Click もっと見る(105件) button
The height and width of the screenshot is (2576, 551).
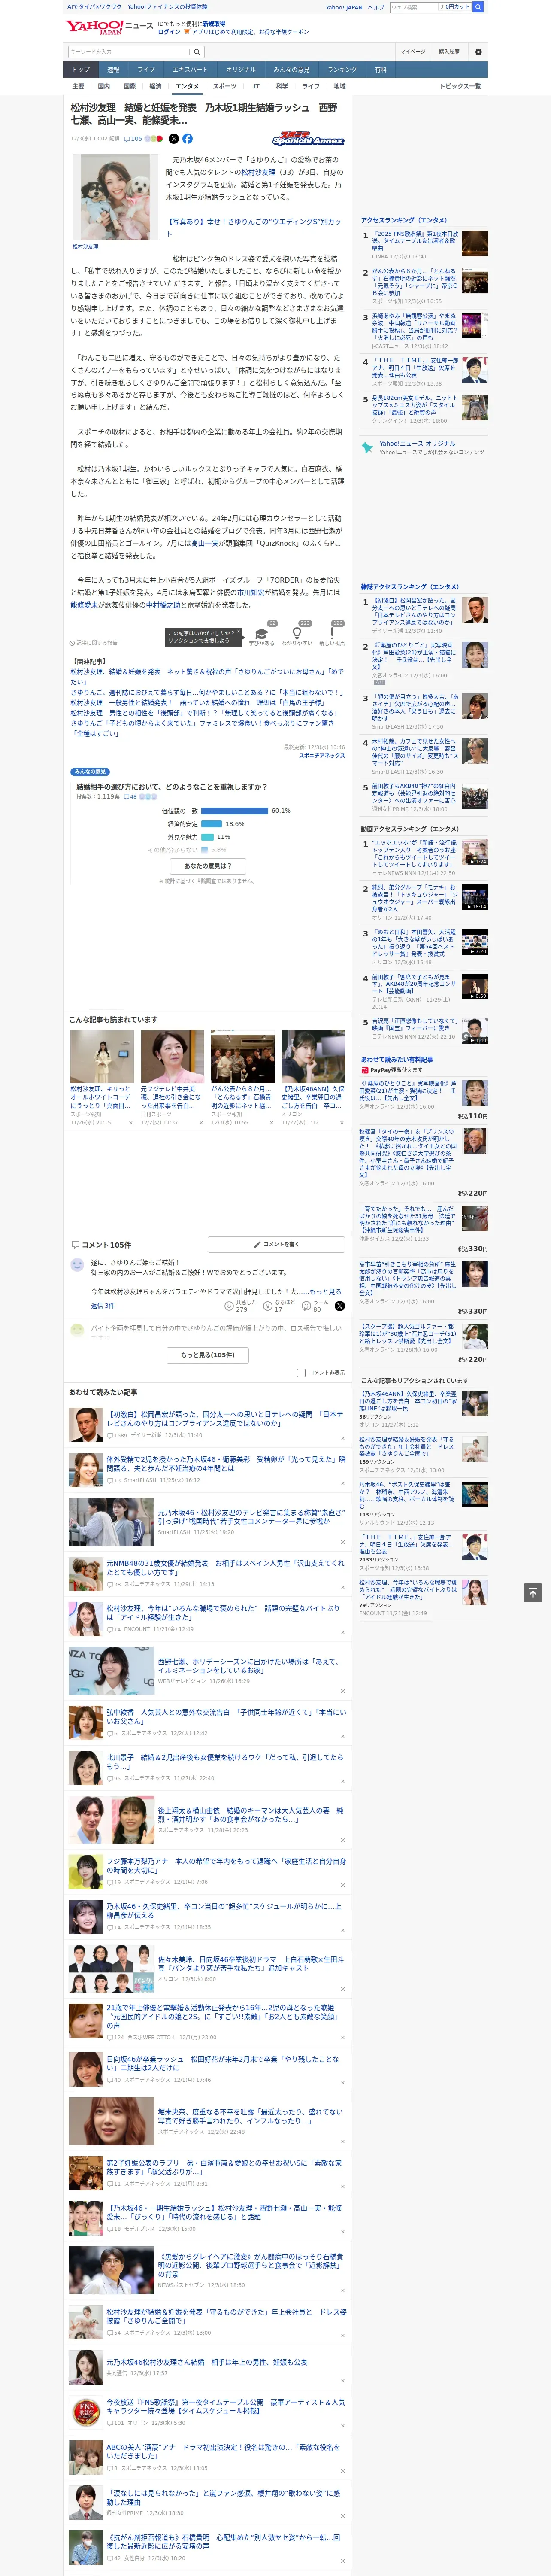pos(208,1355)
